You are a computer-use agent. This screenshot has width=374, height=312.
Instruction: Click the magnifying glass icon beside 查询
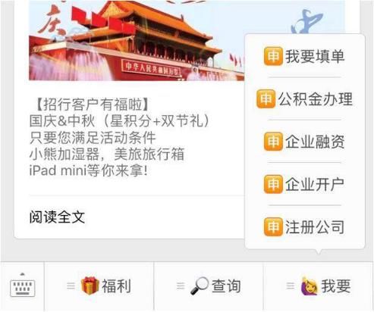click(200, 286)
